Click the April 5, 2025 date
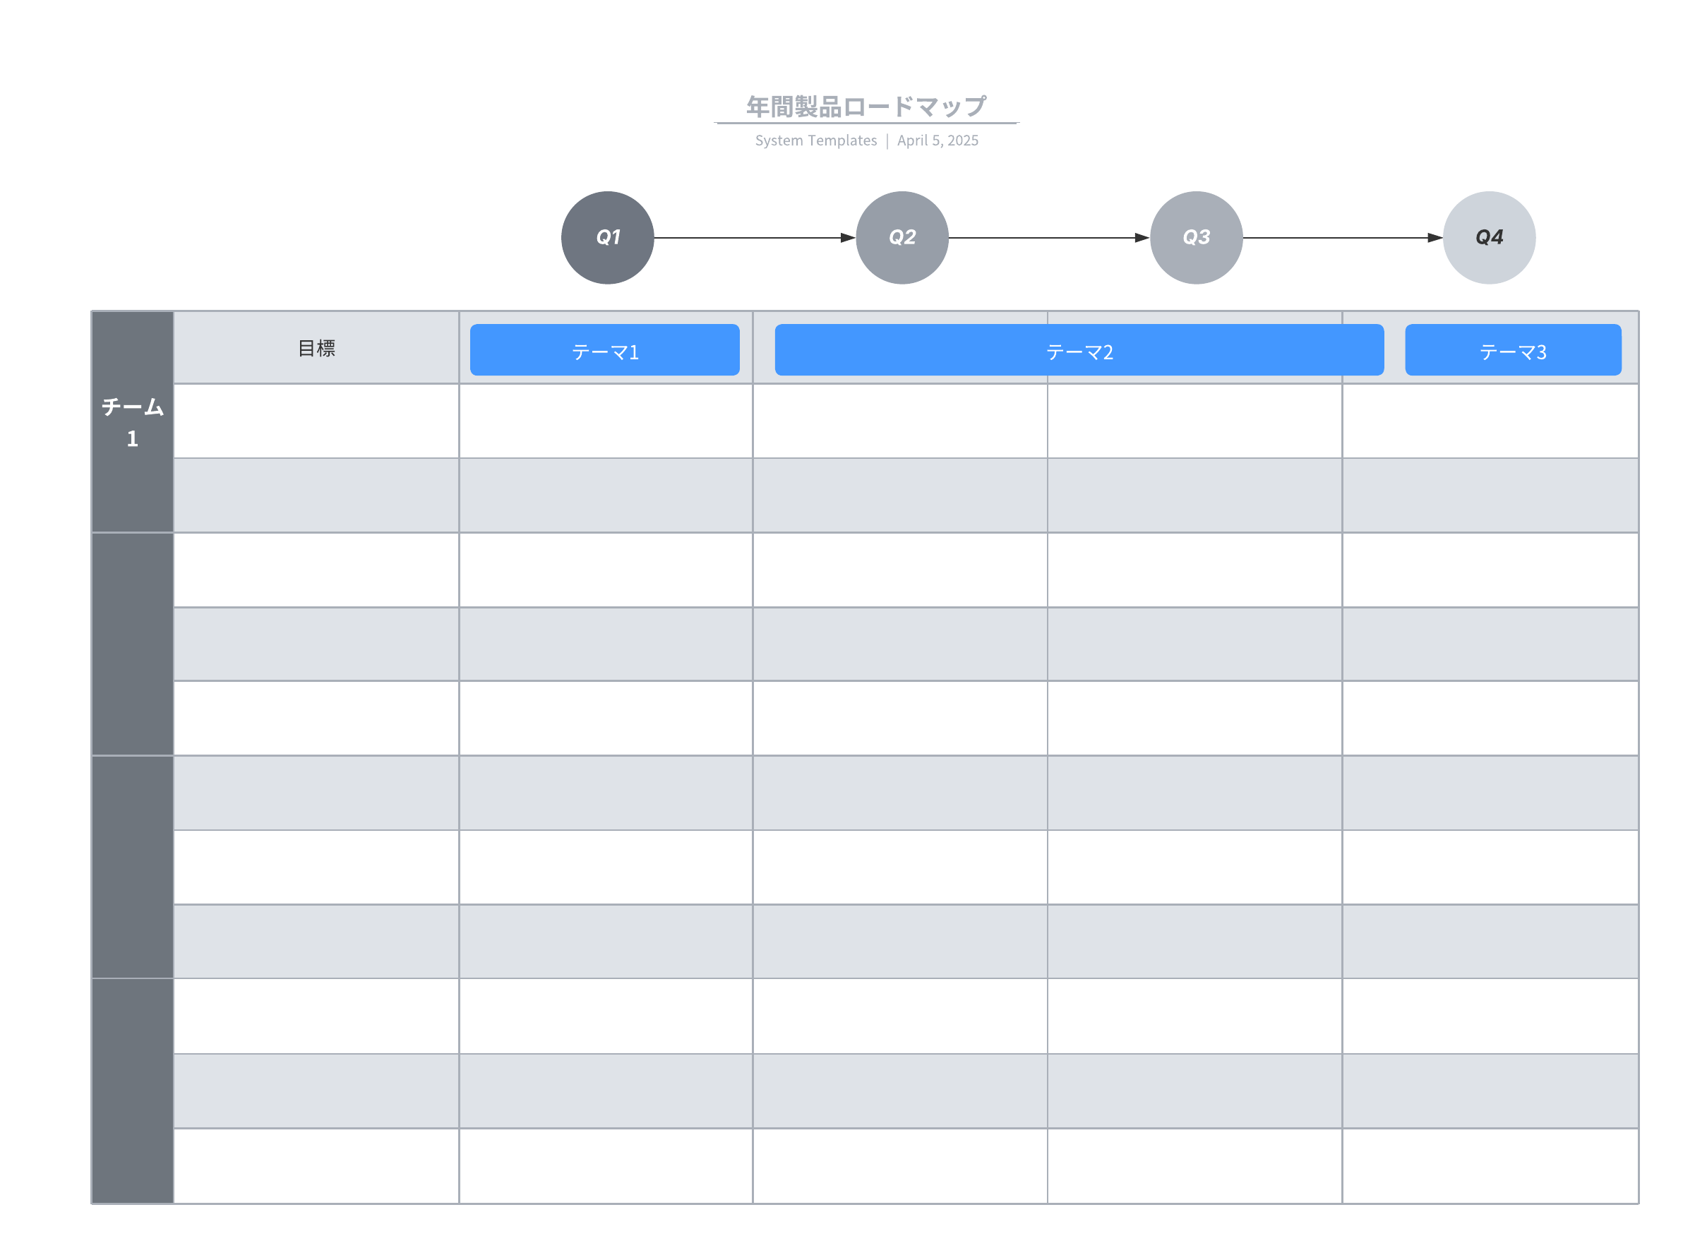This screenshot has width=1695, height=1260. 938,140
